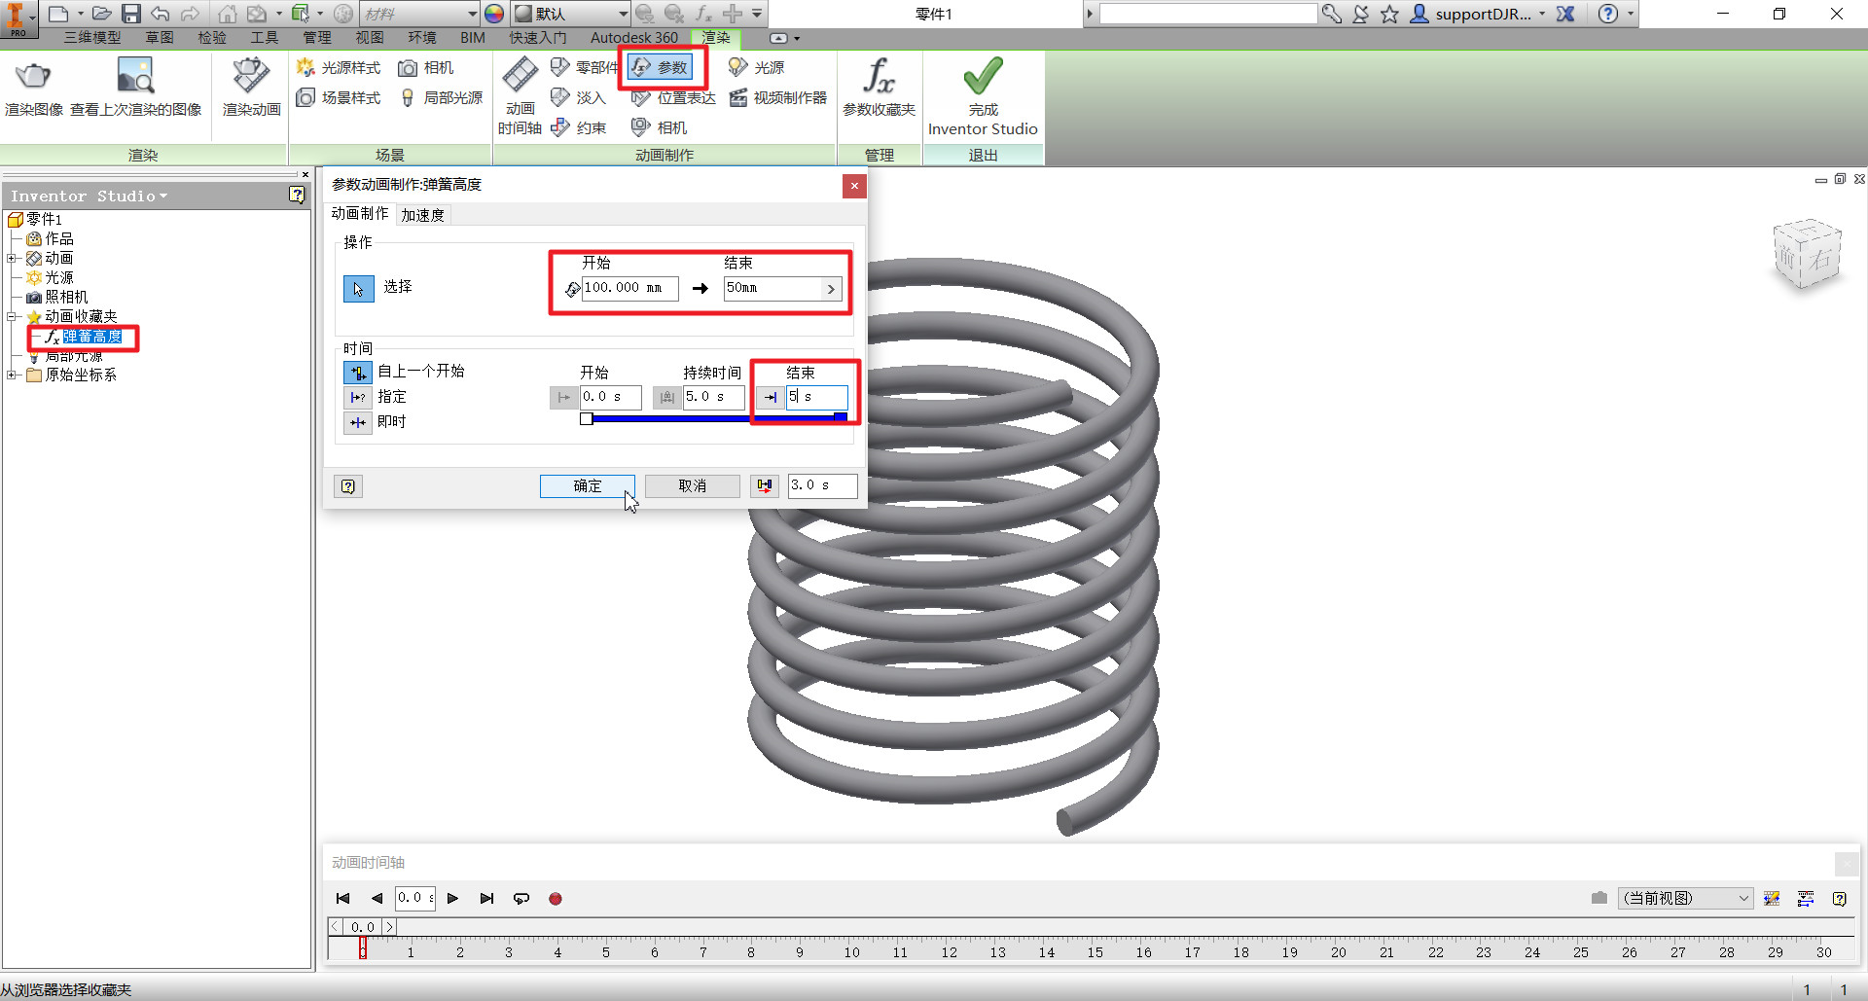The width and height of the screenshot is (1868, 1001).
Task: Click the time range slider end handle
Action: point(840,418)
